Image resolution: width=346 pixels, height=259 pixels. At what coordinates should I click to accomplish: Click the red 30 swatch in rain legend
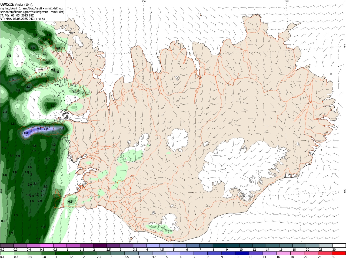coord(339,253)
